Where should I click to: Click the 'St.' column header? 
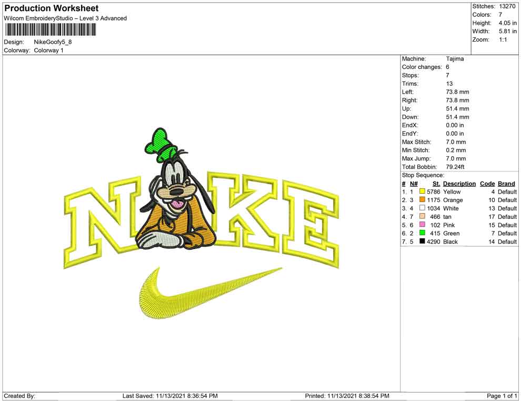tap(436, 183)
